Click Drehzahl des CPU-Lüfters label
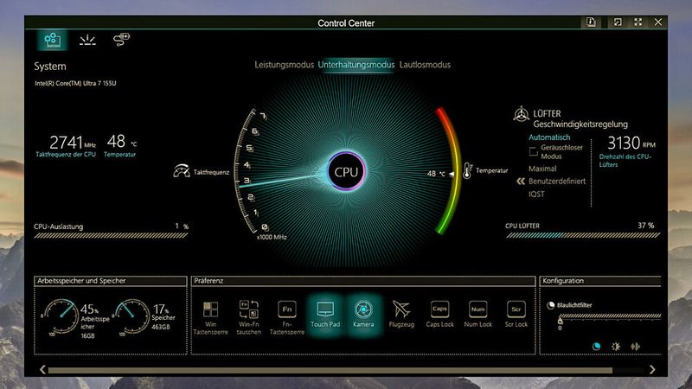 625,161
